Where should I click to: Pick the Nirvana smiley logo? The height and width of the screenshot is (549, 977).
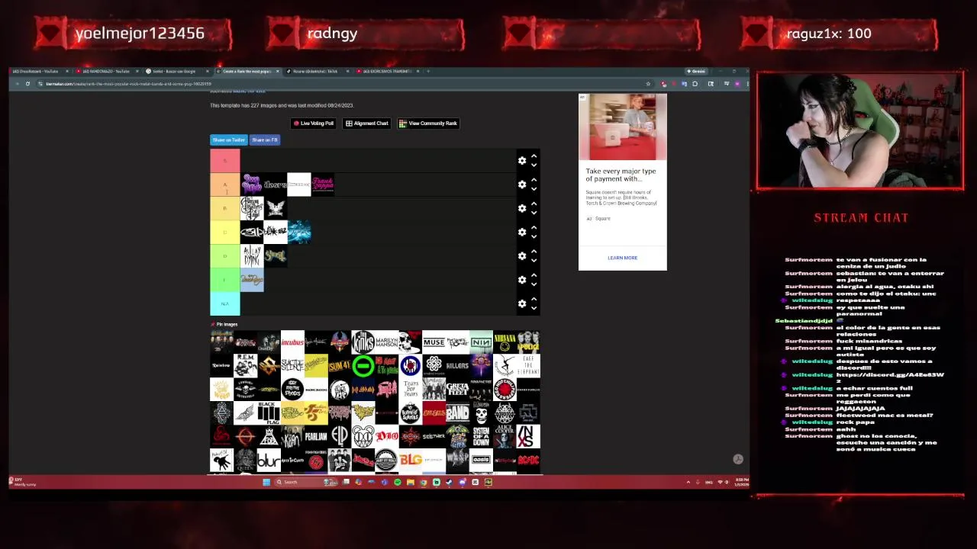[505, 342]
